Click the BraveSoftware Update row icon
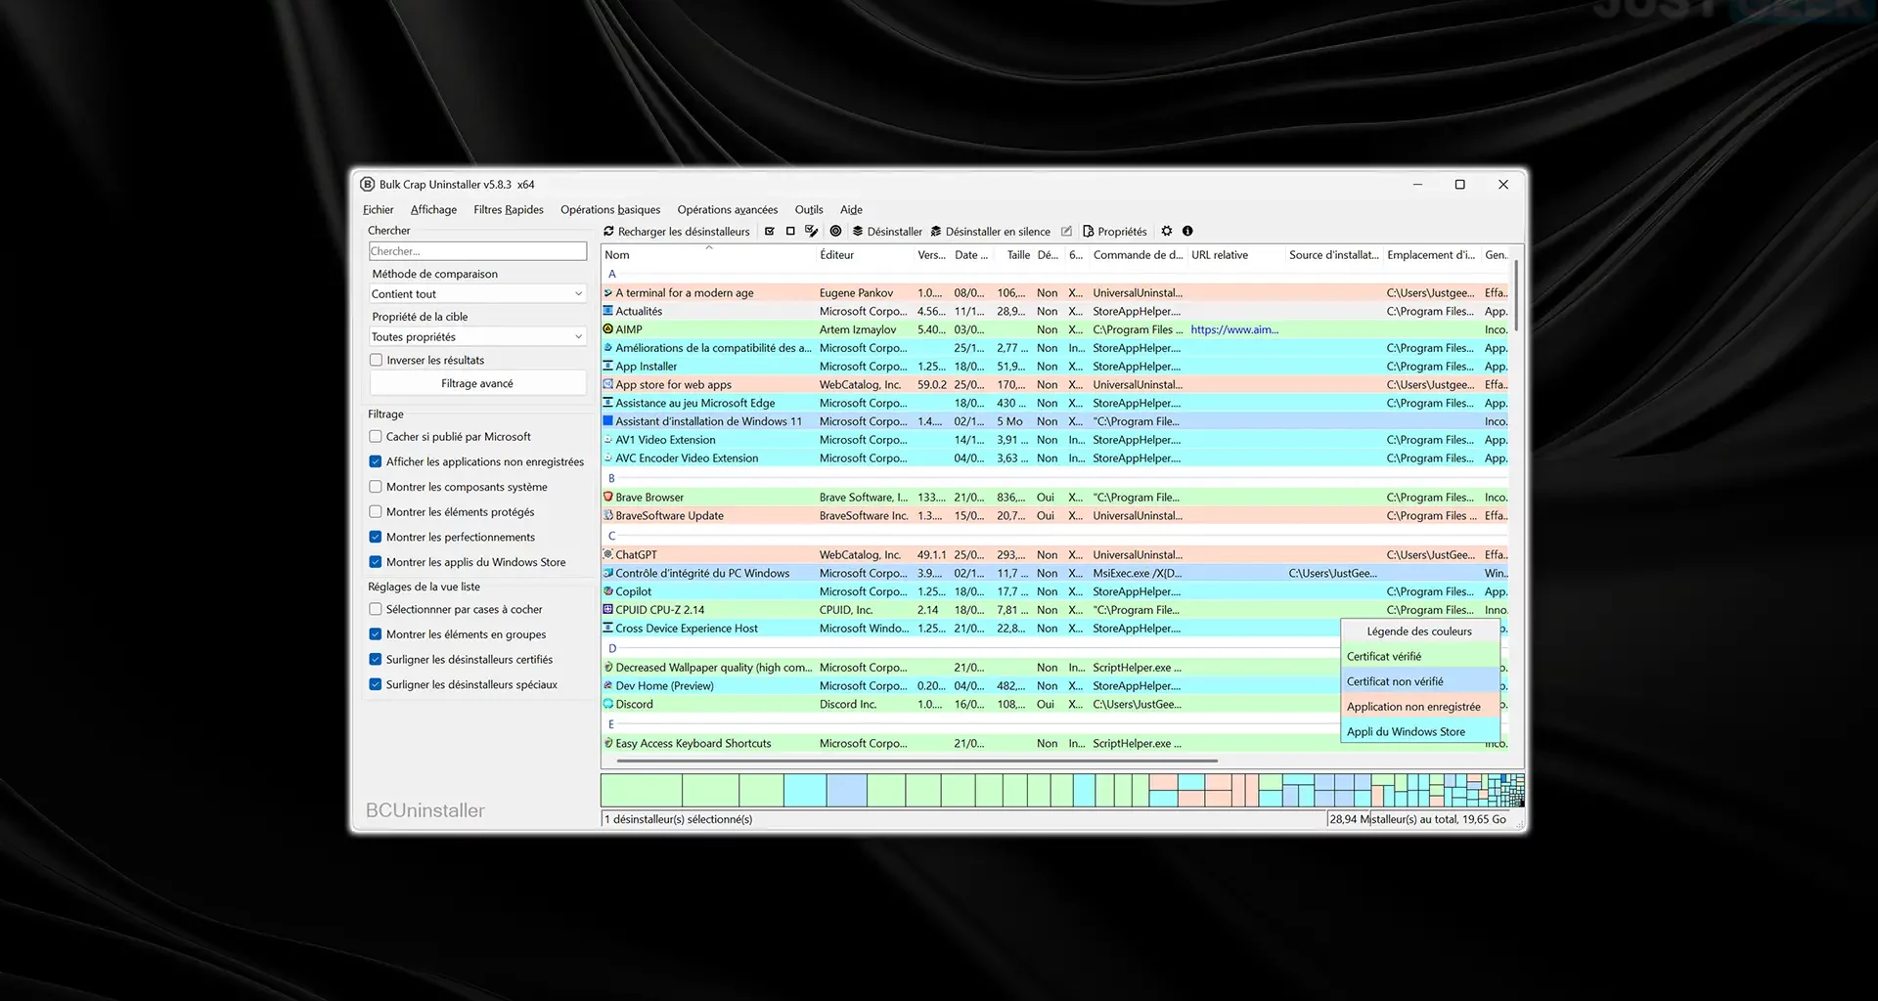 608,515
